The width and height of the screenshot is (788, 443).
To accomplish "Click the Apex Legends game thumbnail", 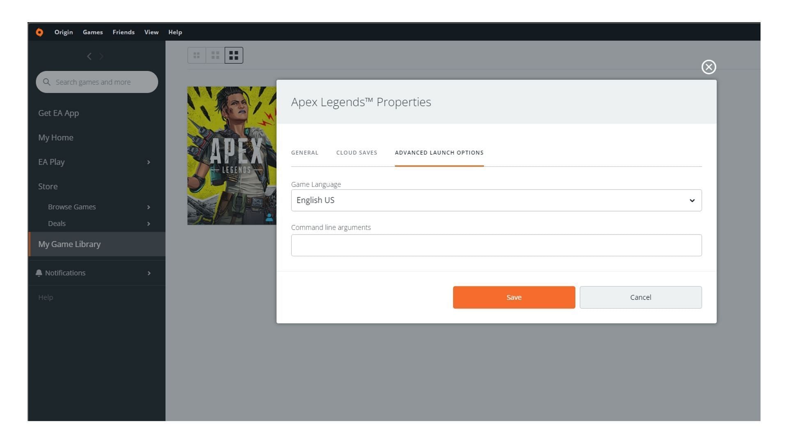I will pyautogui.click(x=231, y=156).
